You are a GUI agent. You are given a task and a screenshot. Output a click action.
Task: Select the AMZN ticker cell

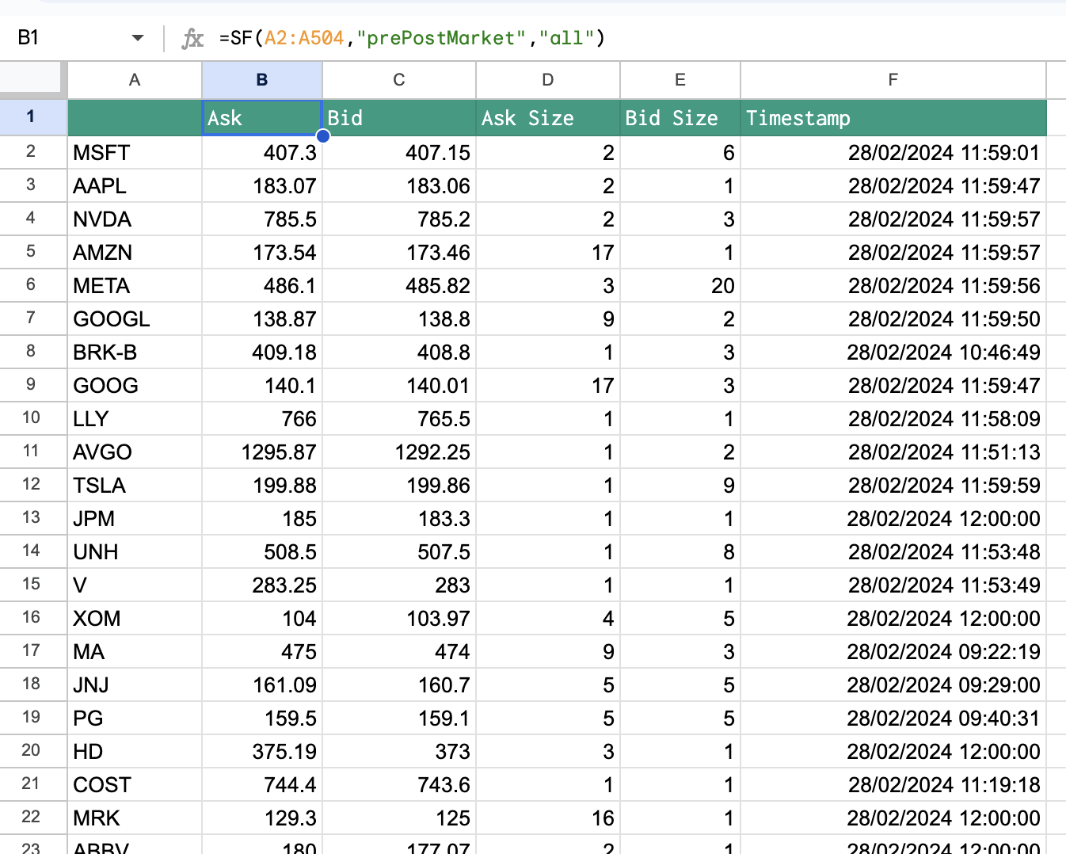point(135,252)
